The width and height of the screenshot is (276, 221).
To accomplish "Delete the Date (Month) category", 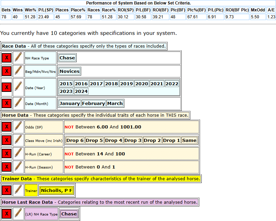I will (x=7, y=103).
